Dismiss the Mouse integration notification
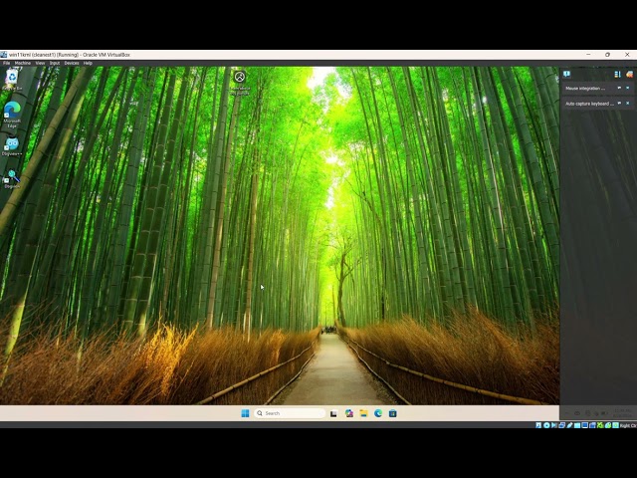The height and width of the screenshot is (478, 637). [x=628, y=88]
